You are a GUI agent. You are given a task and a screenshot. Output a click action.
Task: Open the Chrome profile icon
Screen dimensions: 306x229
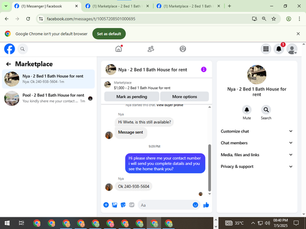(288, 19)
